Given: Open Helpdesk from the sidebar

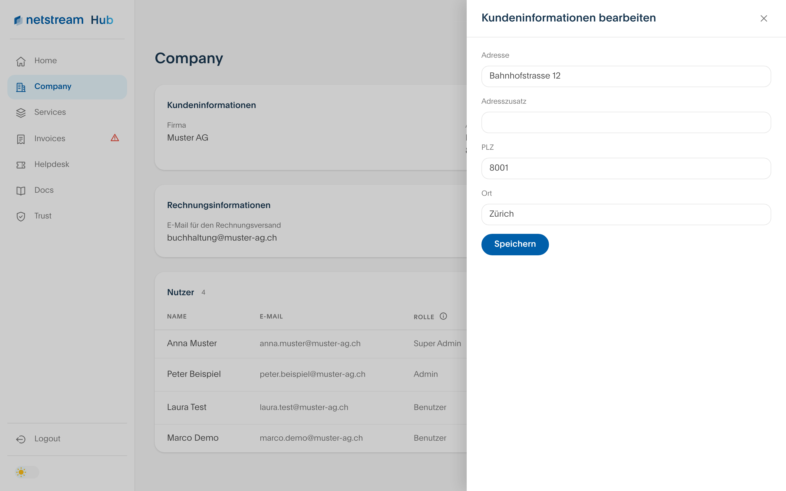Looking at the screenshot, I should click(x=67, y=165).
